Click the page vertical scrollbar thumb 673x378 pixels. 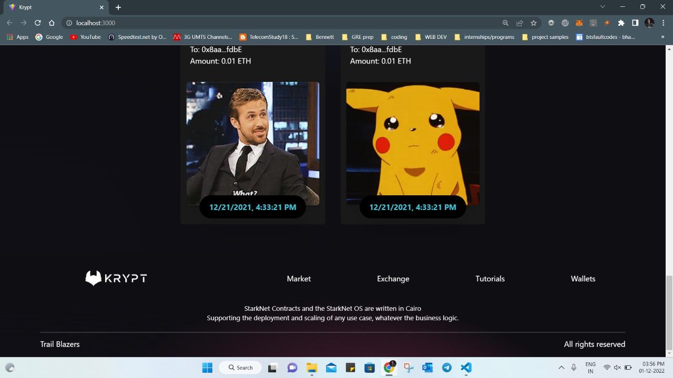point(669,312)
